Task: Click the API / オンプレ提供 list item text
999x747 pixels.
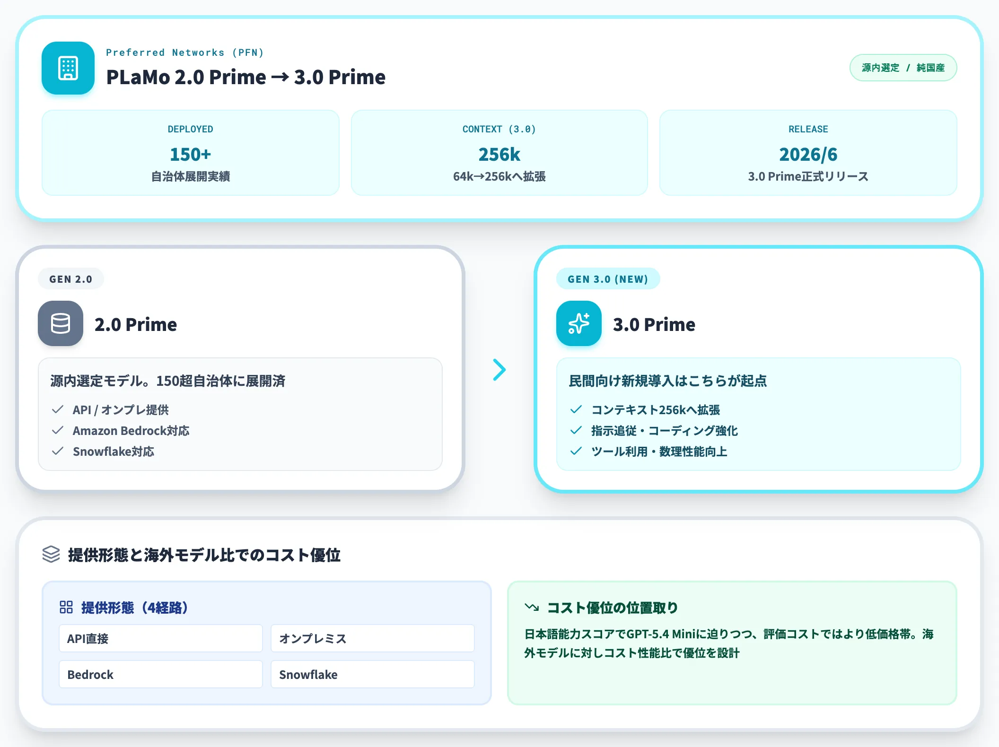Action: coord(121,410)
